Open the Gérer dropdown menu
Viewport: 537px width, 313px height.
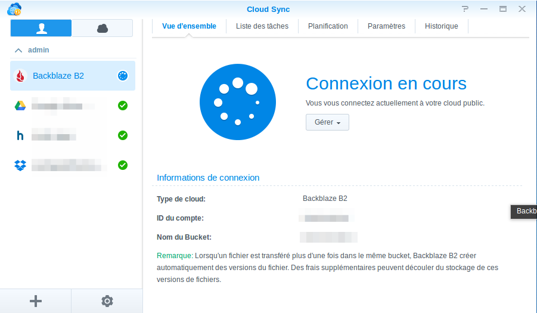click(x=327, y=122)
